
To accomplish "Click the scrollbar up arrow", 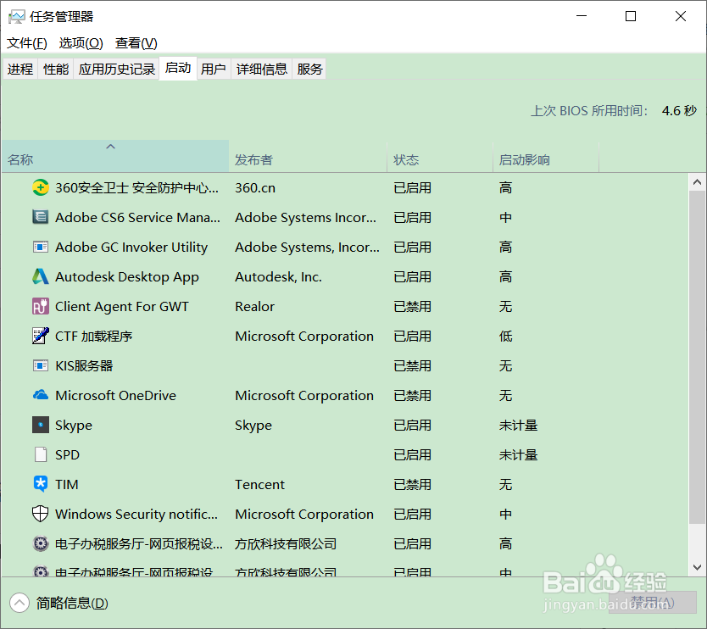I will coord(698,180).
